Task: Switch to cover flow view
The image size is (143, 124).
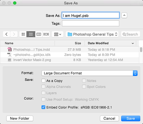Action: click(x=46, y=34)
